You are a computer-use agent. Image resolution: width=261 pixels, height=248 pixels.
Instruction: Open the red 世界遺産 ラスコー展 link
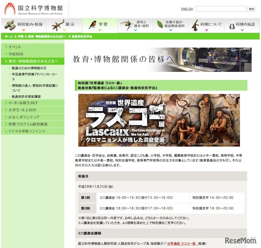click(182, 244)
